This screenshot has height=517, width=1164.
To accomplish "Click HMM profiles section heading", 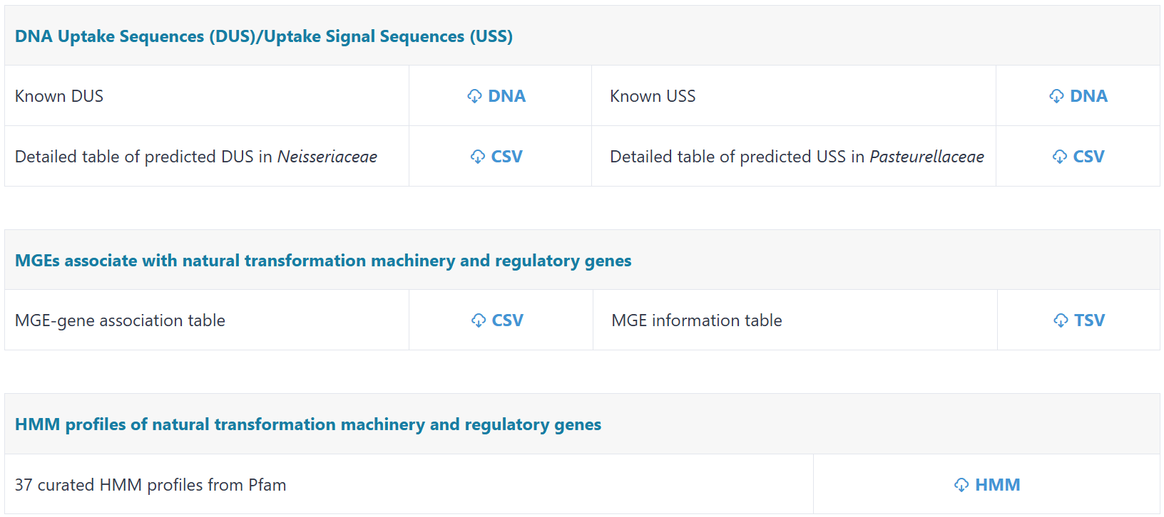I will tap(308, 424).
